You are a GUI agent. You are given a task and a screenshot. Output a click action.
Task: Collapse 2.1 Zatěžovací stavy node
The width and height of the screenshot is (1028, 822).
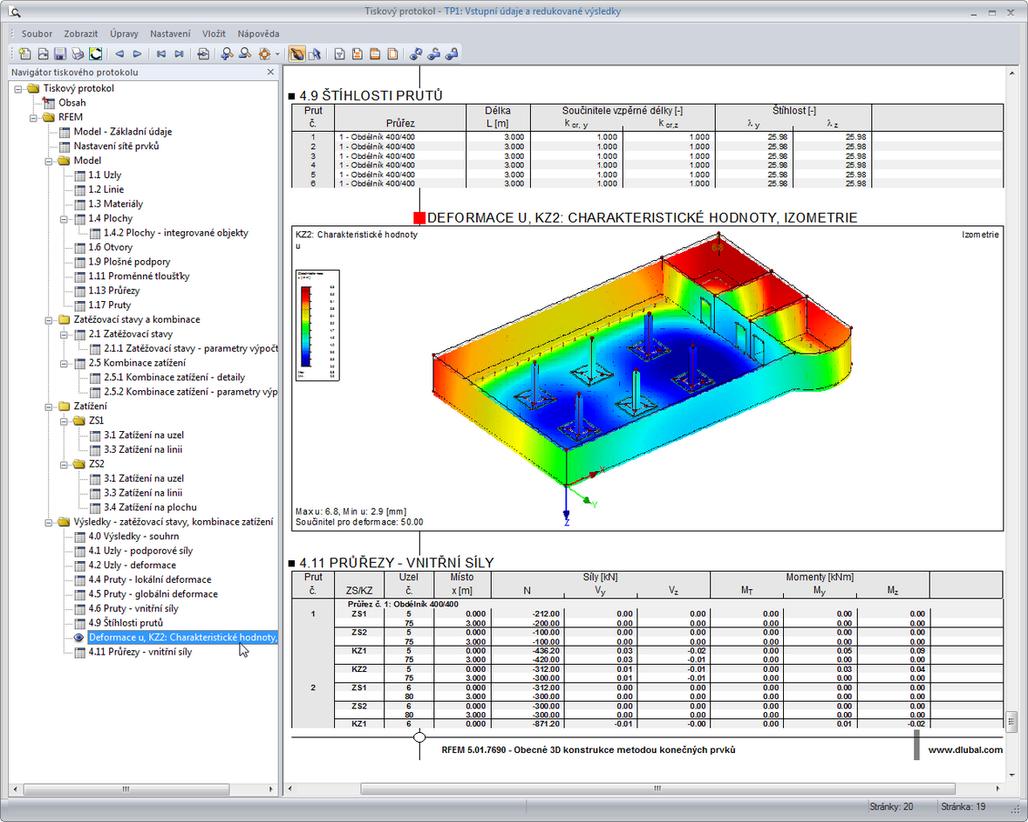coord(64,334)
